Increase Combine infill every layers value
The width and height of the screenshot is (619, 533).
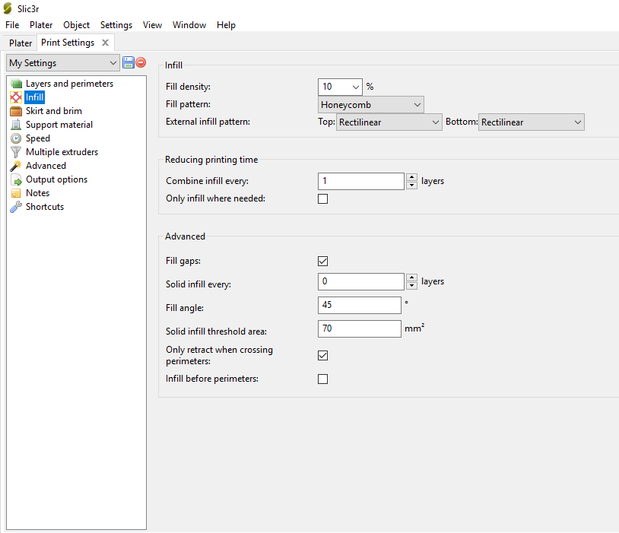point(411,177)
